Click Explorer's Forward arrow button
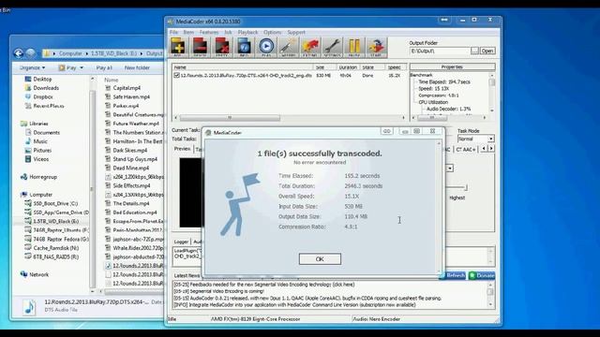This screenshot has height=337, width=600. coord(31,53)
